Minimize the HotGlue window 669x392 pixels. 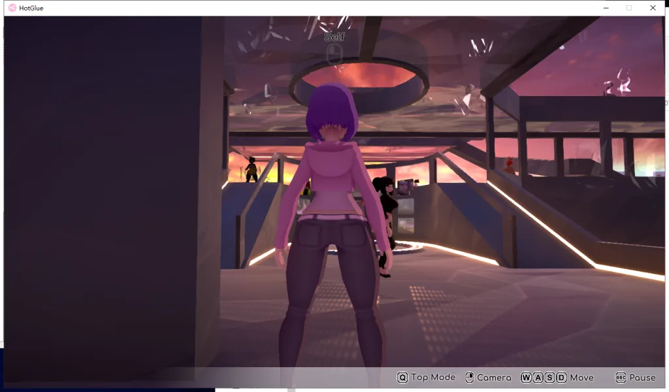point(606,8)
